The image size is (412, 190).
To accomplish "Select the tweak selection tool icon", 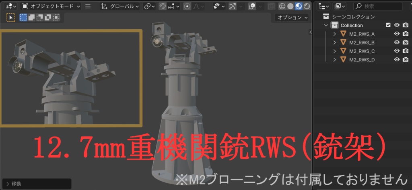I will [11, 18].
